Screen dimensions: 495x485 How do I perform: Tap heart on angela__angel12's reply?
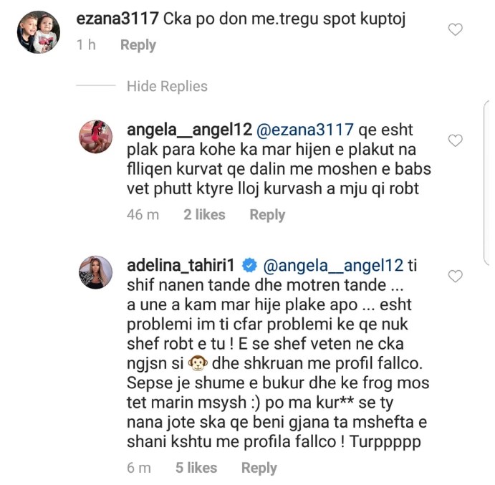[455, 140]
